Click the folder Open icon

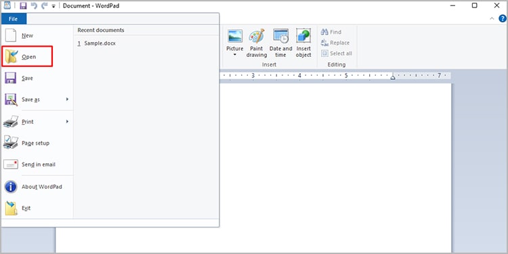point(11,56)
